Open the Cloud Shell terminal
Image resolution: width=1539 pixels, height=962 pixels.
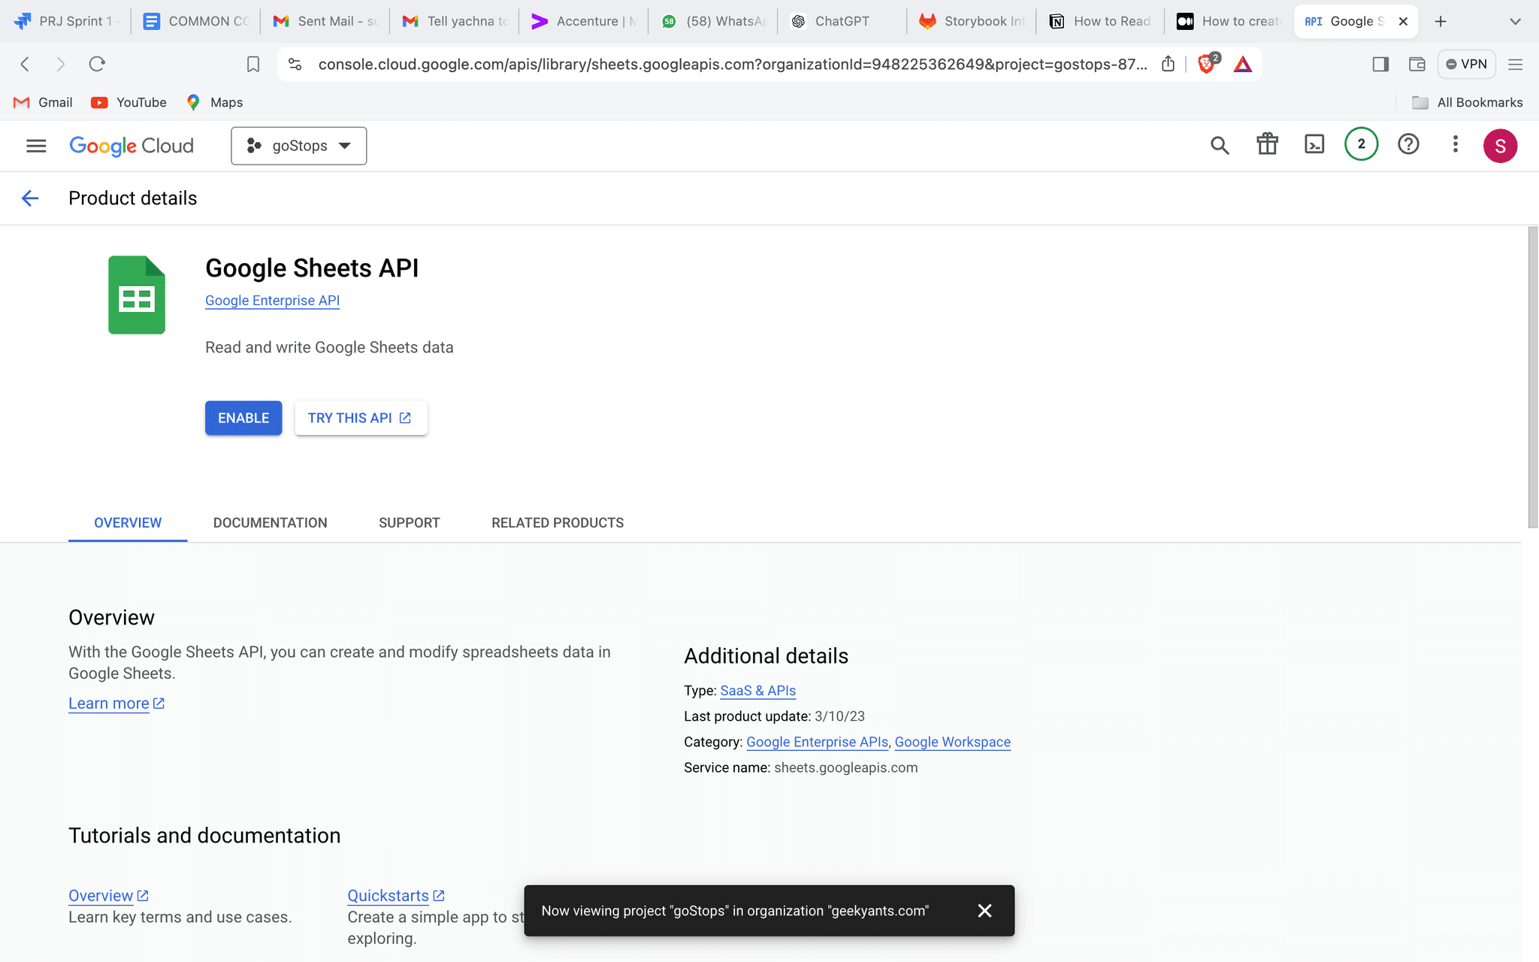1314,144
